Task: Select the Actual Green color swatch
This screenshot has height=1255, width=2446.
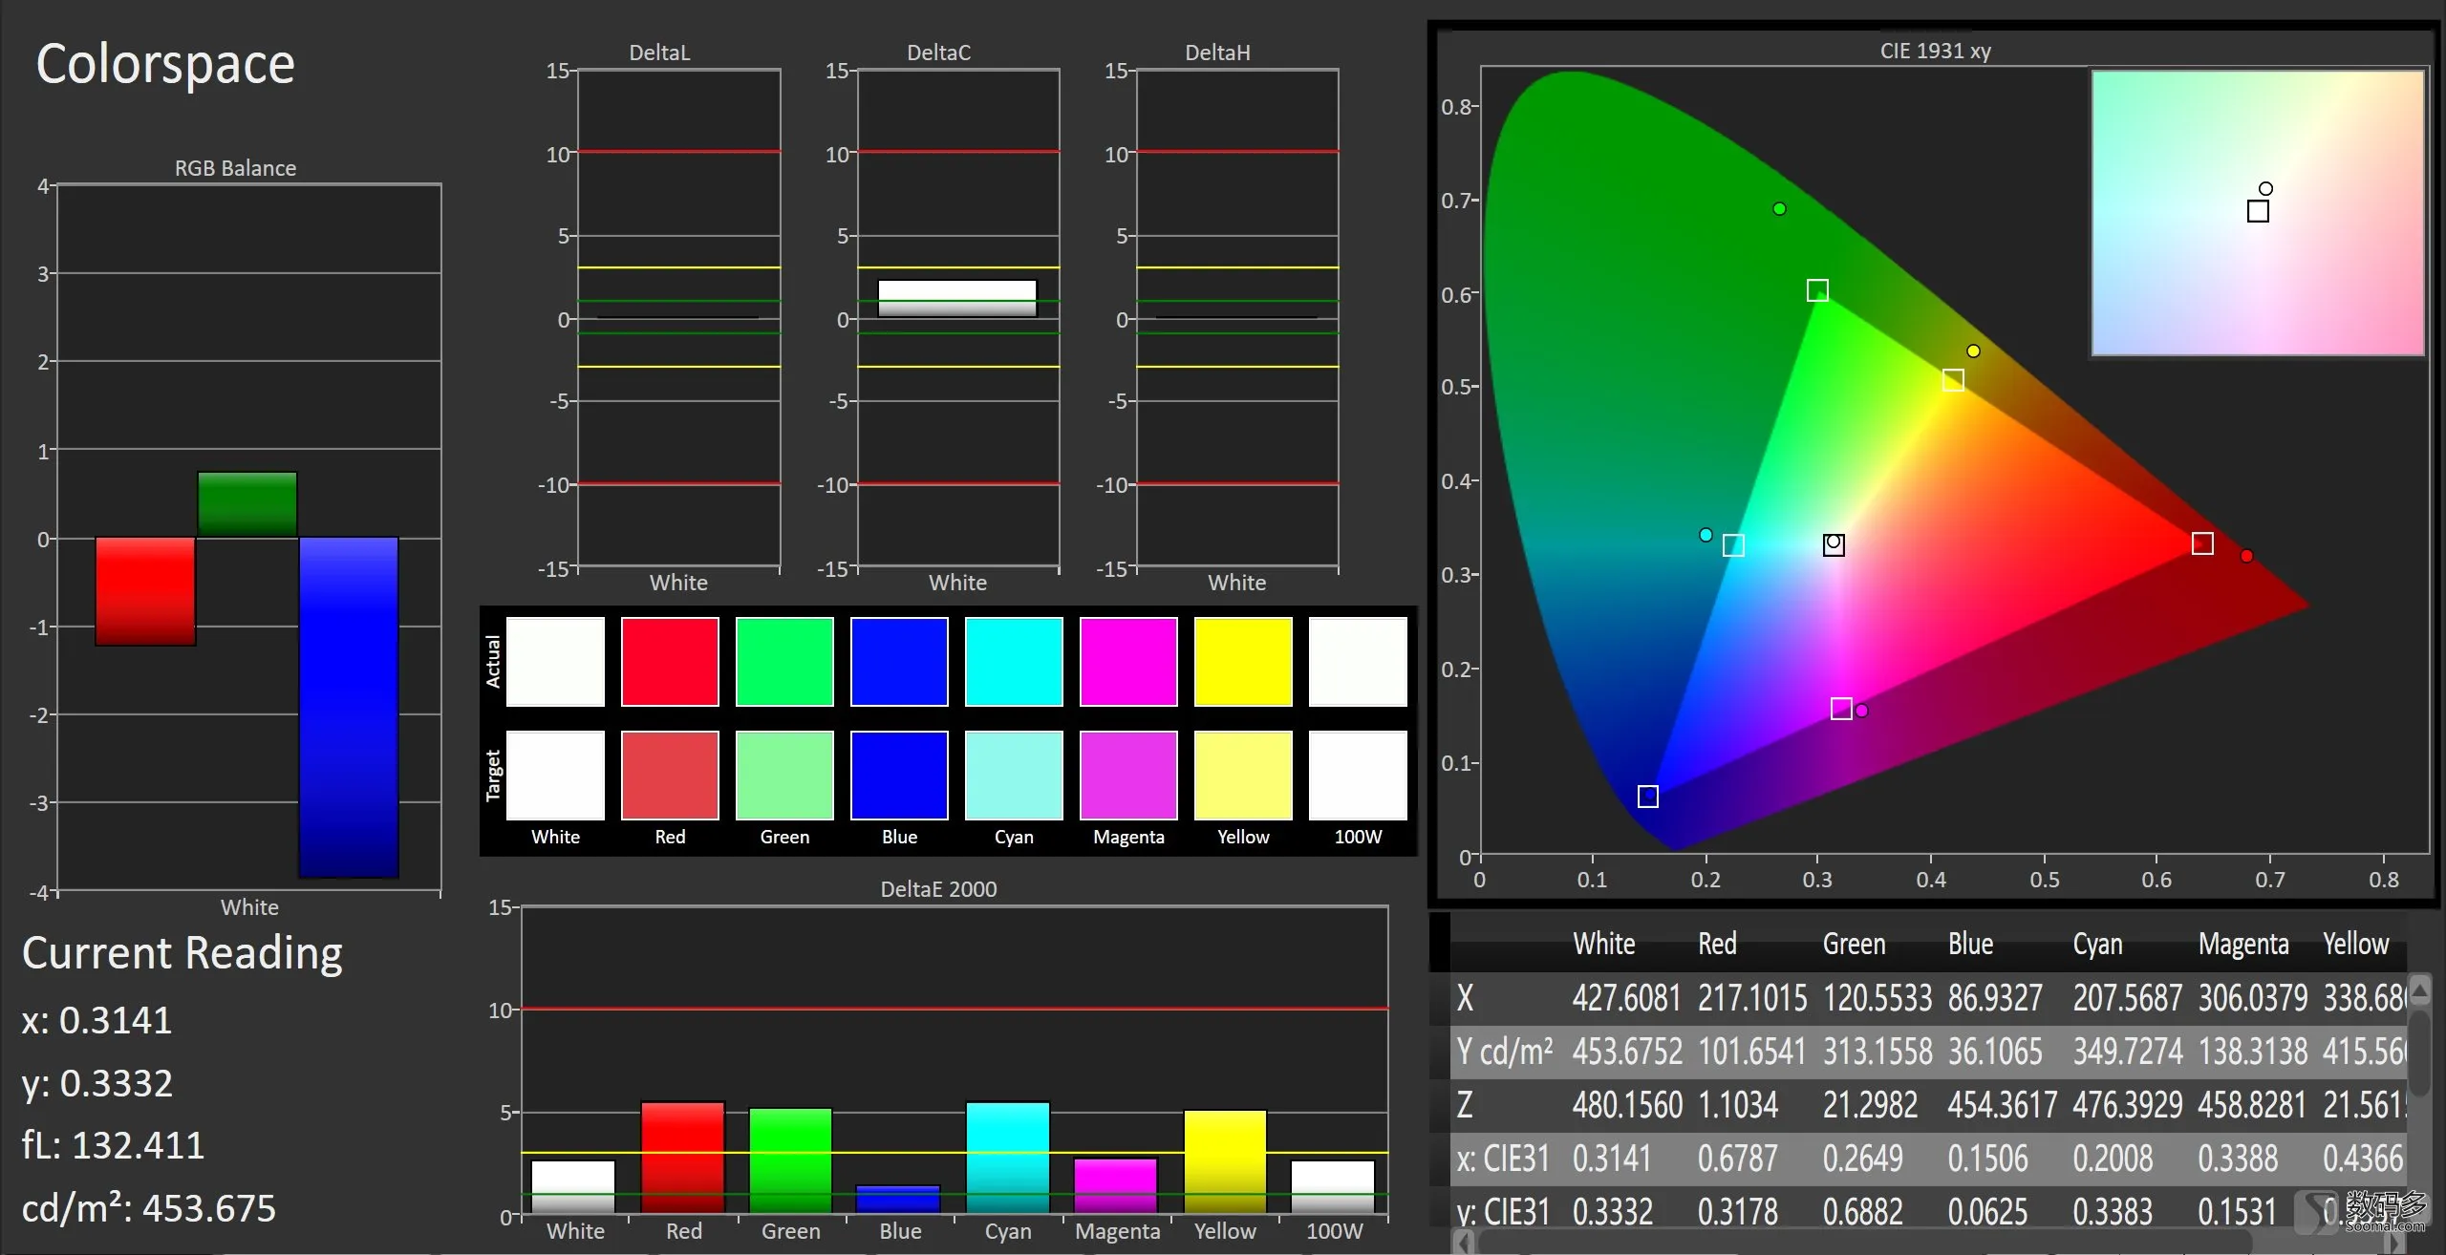Action: 784,662
